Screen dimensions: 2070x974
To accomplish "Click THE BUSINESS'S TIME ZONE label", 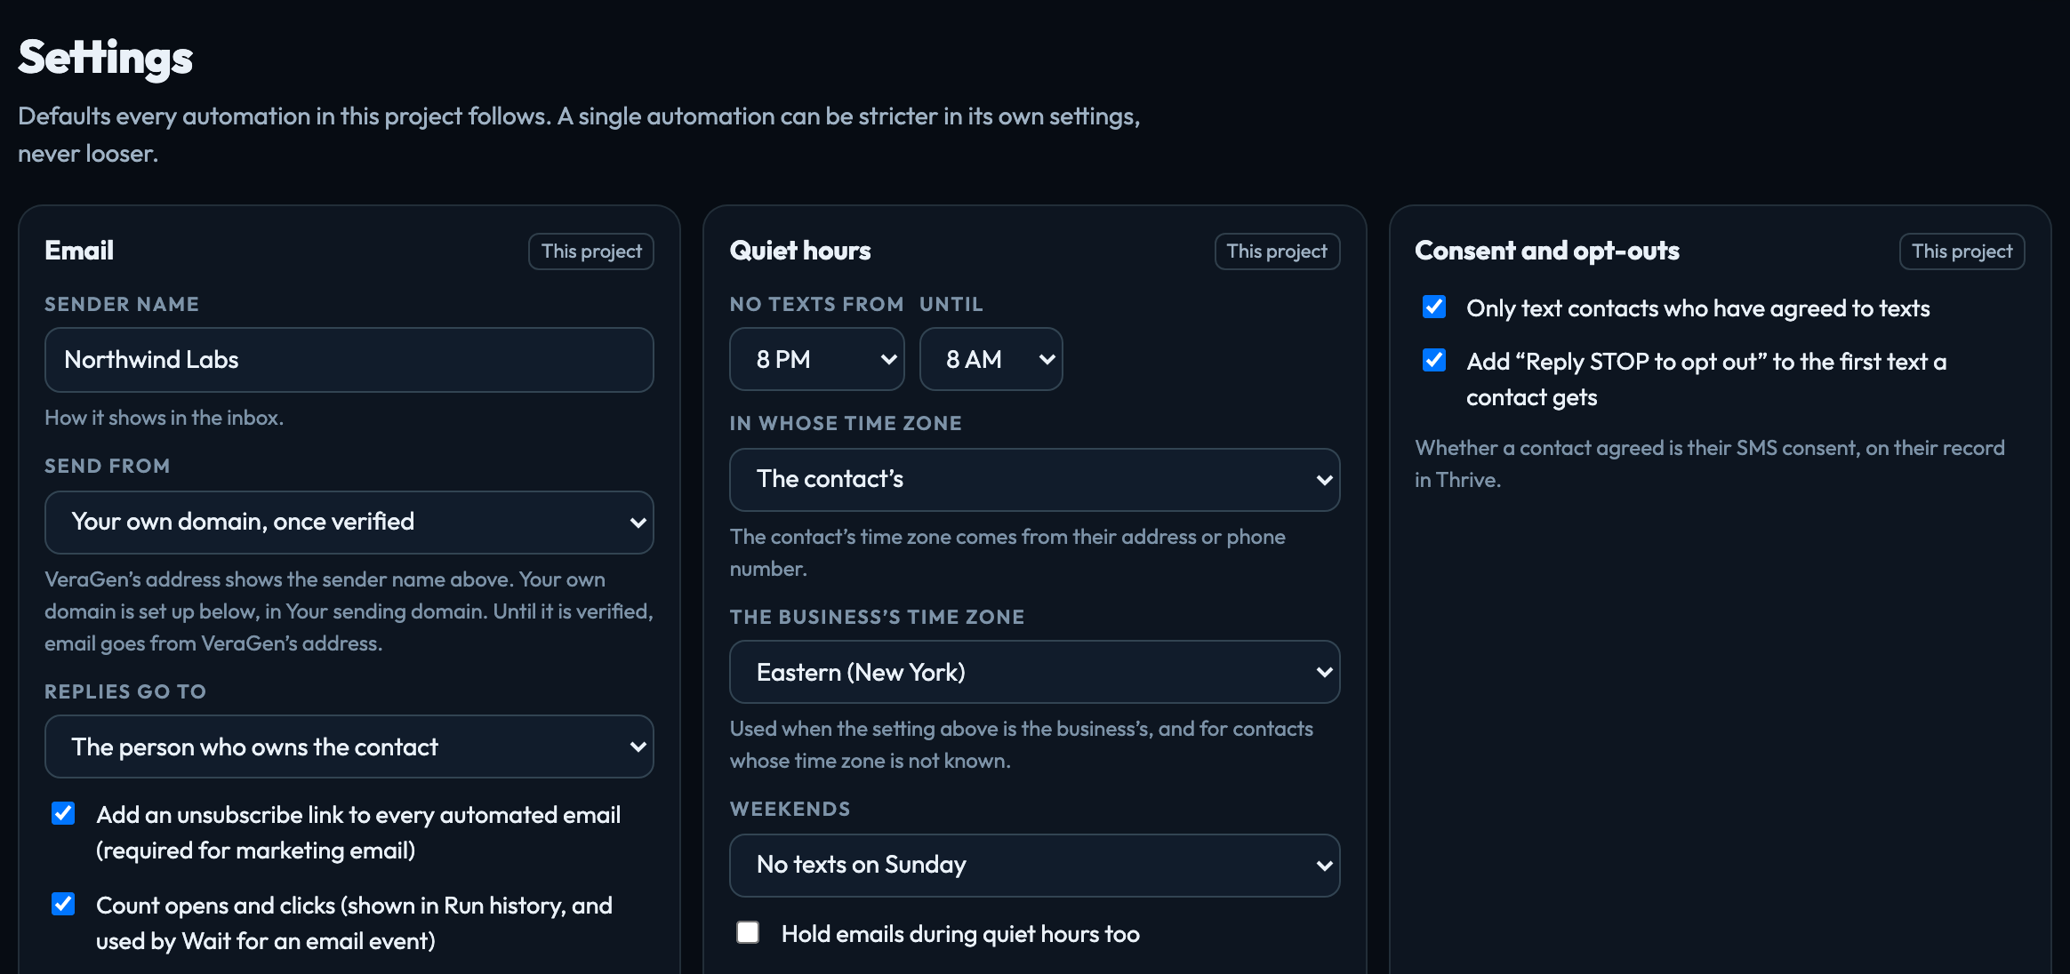I will point(877,617).
